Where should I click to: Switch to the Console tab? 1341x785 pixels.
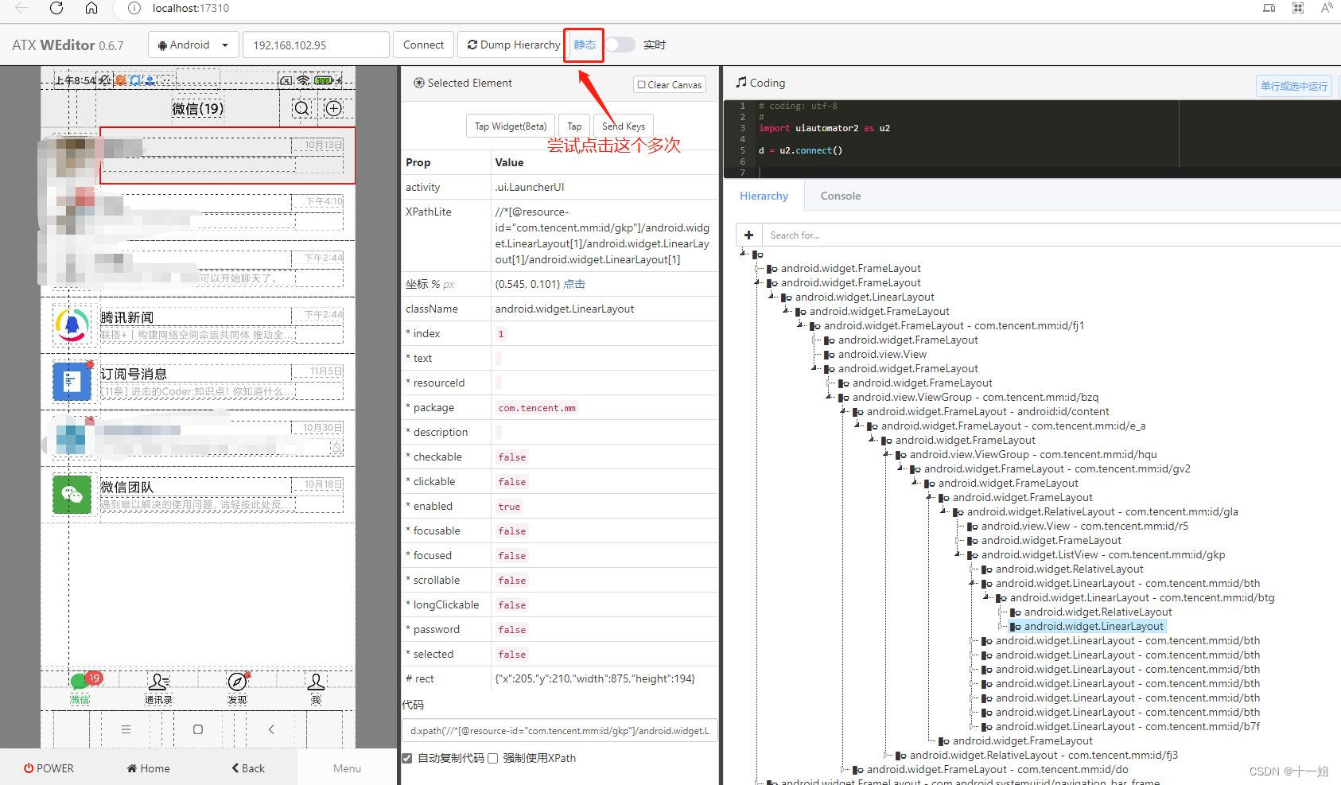pos(841,196)
